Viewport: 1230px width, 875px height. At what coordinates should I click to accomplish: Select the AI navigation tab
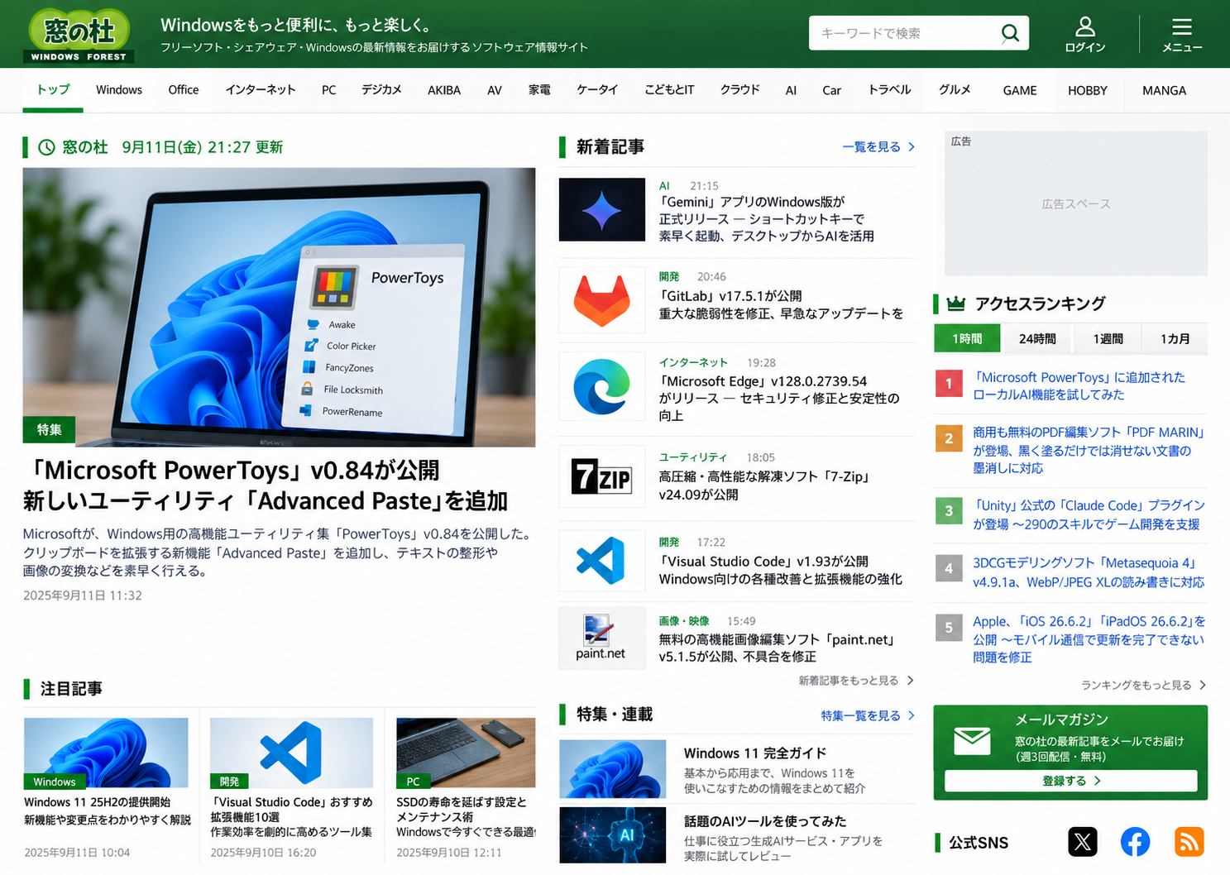tap(791, 90)
